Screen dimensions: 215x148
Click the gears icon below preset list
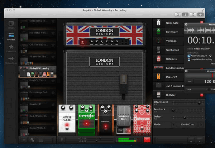coord(32,140)
